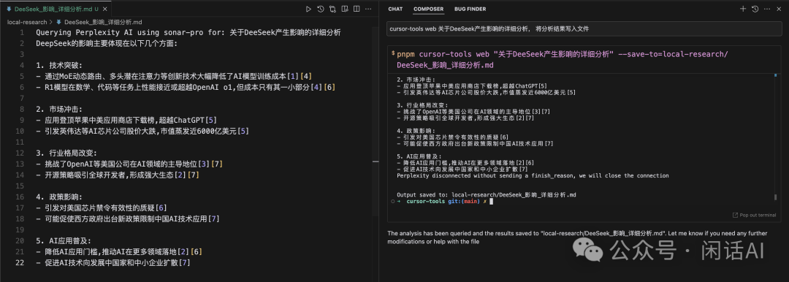789x282 pixels.
Task: Split the editor with the layout icon
Action: click(357, 9)
